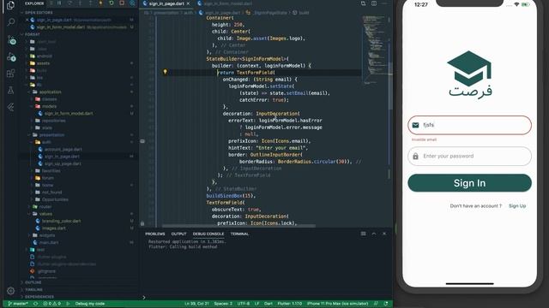Click the email input field in simulator
Viewport: 549px width, 308px height.
[x=469, y=125]
